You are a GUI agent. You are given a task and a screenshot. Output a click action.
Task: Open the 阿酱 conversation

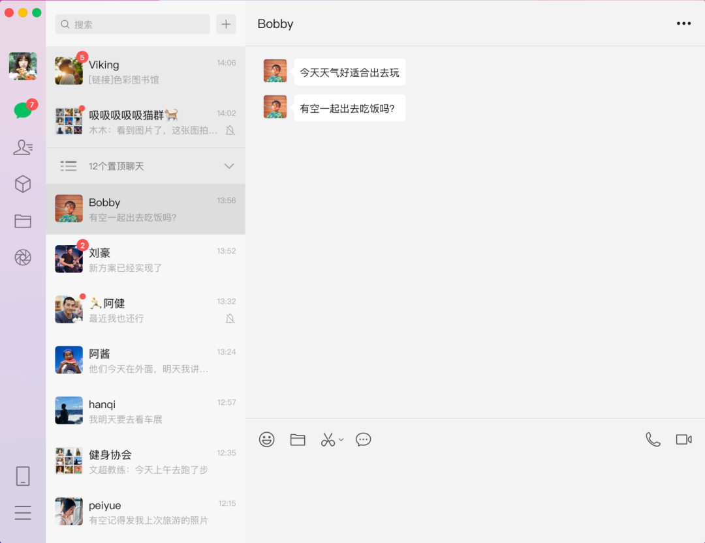[x=146, y=360]
